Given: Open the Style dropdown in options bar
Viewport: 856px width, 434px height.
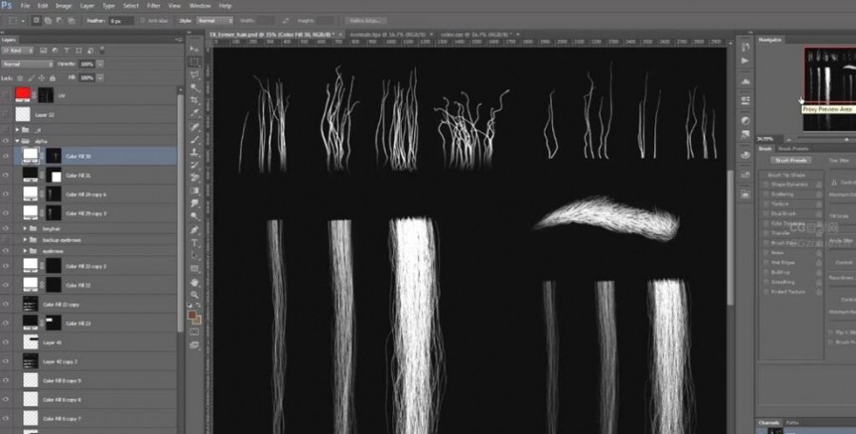Looking at the screenshot, I should pos(214,21).
